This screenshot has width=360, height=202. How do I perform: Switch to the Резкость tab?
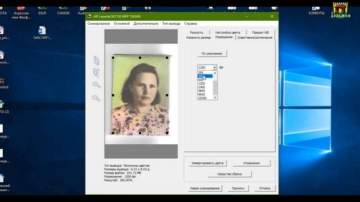point(196,33)
